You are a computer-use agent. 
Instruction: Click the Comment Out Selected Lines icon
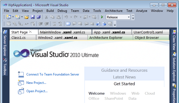pyautogui.click(x=54, y=24)
